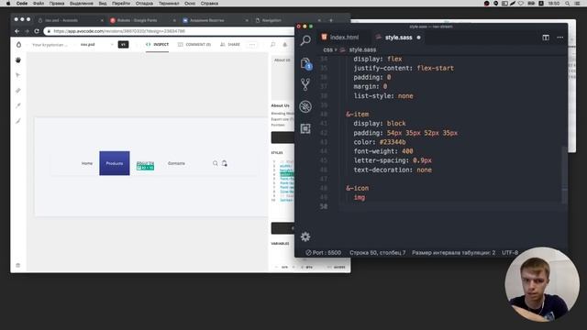Viewport: 587px width, 330px height.
Task: Open the Справка menu
Action: [x=209, y=4]
